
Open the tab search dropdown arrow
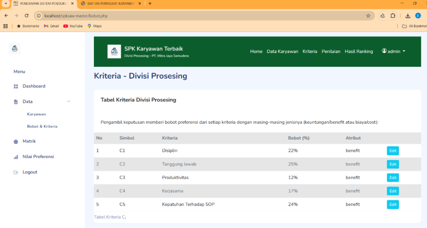coord(6,4)
